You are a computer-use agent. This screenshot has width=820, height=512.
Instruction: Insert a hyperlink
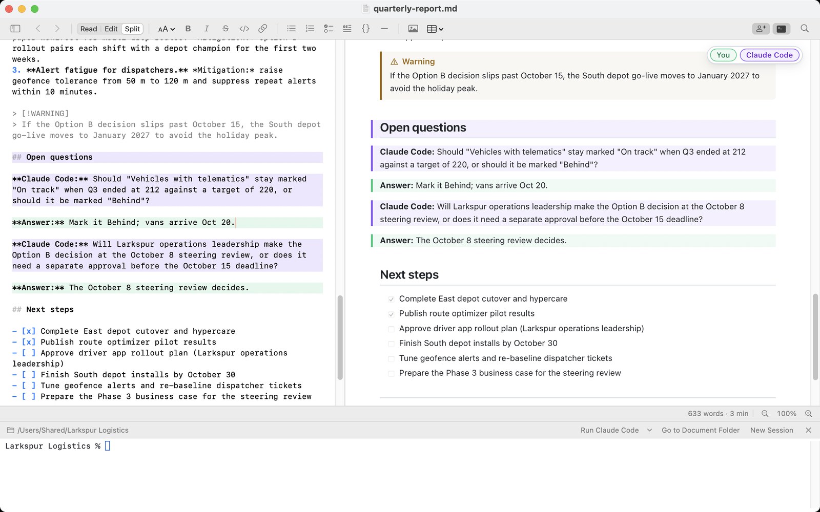tap(263, 29)
